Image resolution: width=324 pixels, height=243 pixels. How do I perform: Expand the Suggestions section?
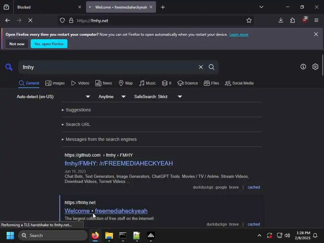(x=76, y=110)
